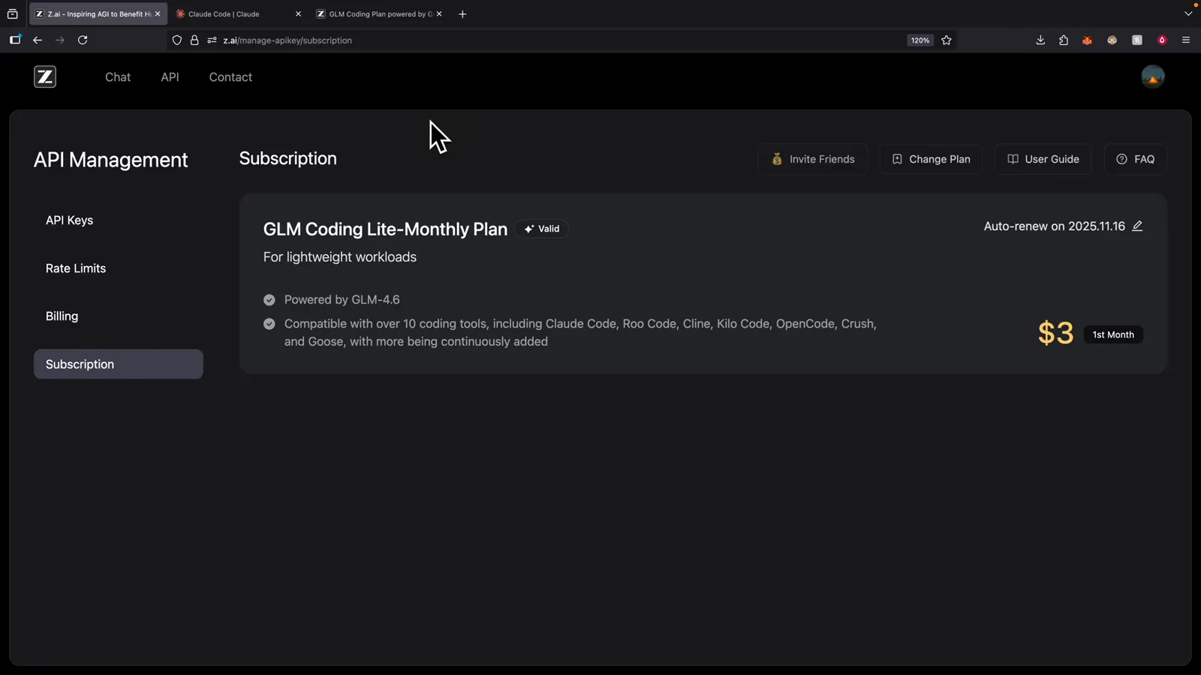The width and height of the screenshot is (1201, 675).
Task: Click the browser forward arrow
Action: 60,40
